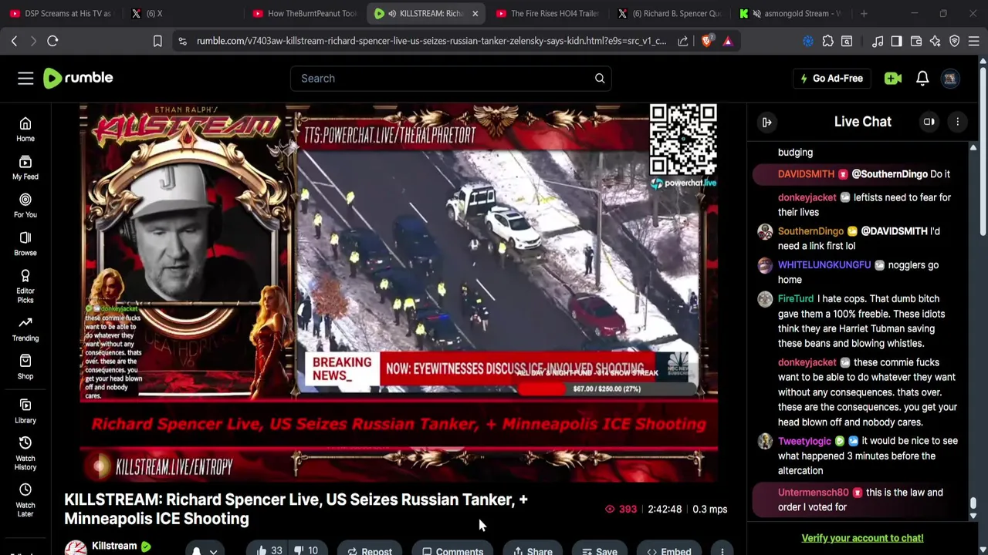Open Editor Picks in the sidebar
This screenshot has height=555, width=988.
(25, 286)
